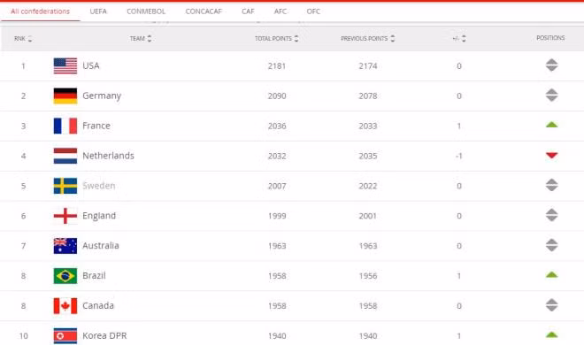Switch to the CONMEBOL tab
This screenshot has width=584, height=345.
click(146, 11)
